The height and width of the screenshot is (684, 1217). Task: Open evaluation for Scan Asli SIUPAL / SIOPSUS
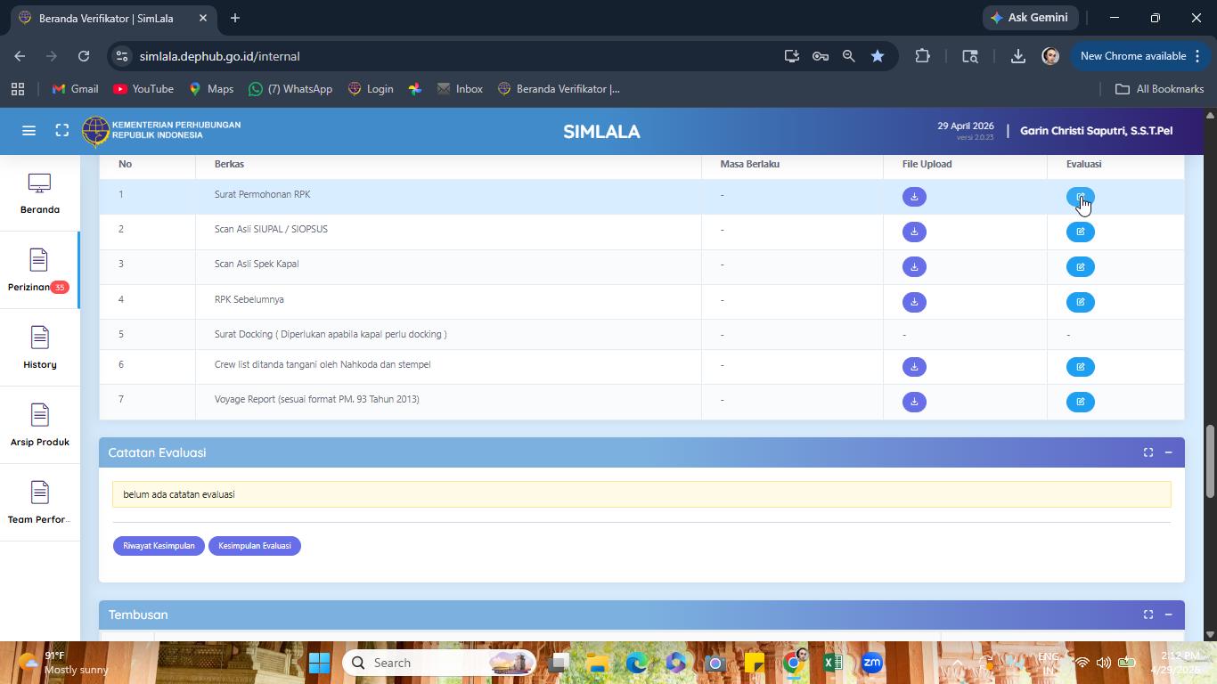[1080, 232]
